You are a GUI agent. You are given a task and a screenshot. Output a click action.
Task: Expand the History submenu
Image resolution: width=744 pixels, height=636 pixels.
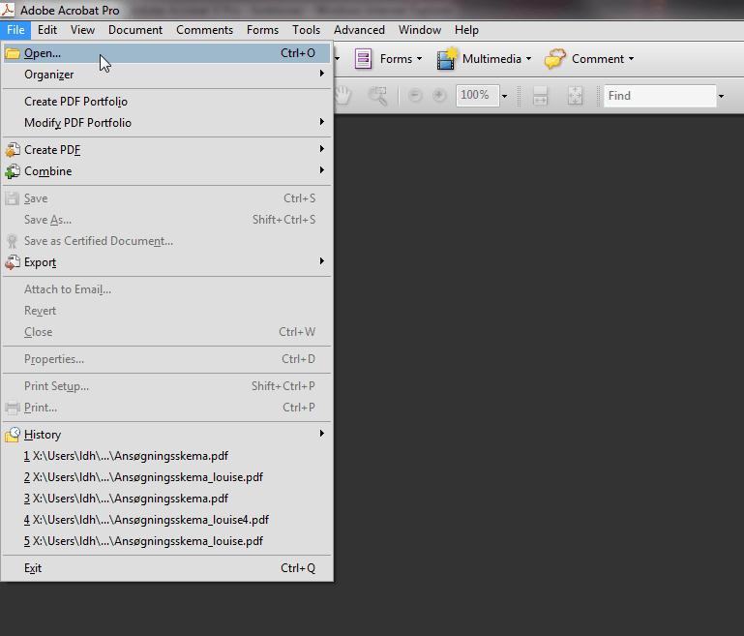322,433
